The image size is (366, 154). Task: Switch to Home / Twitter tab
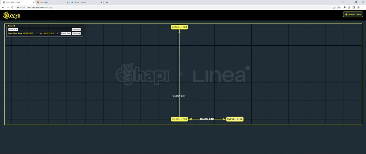click(x=86, y=2)
